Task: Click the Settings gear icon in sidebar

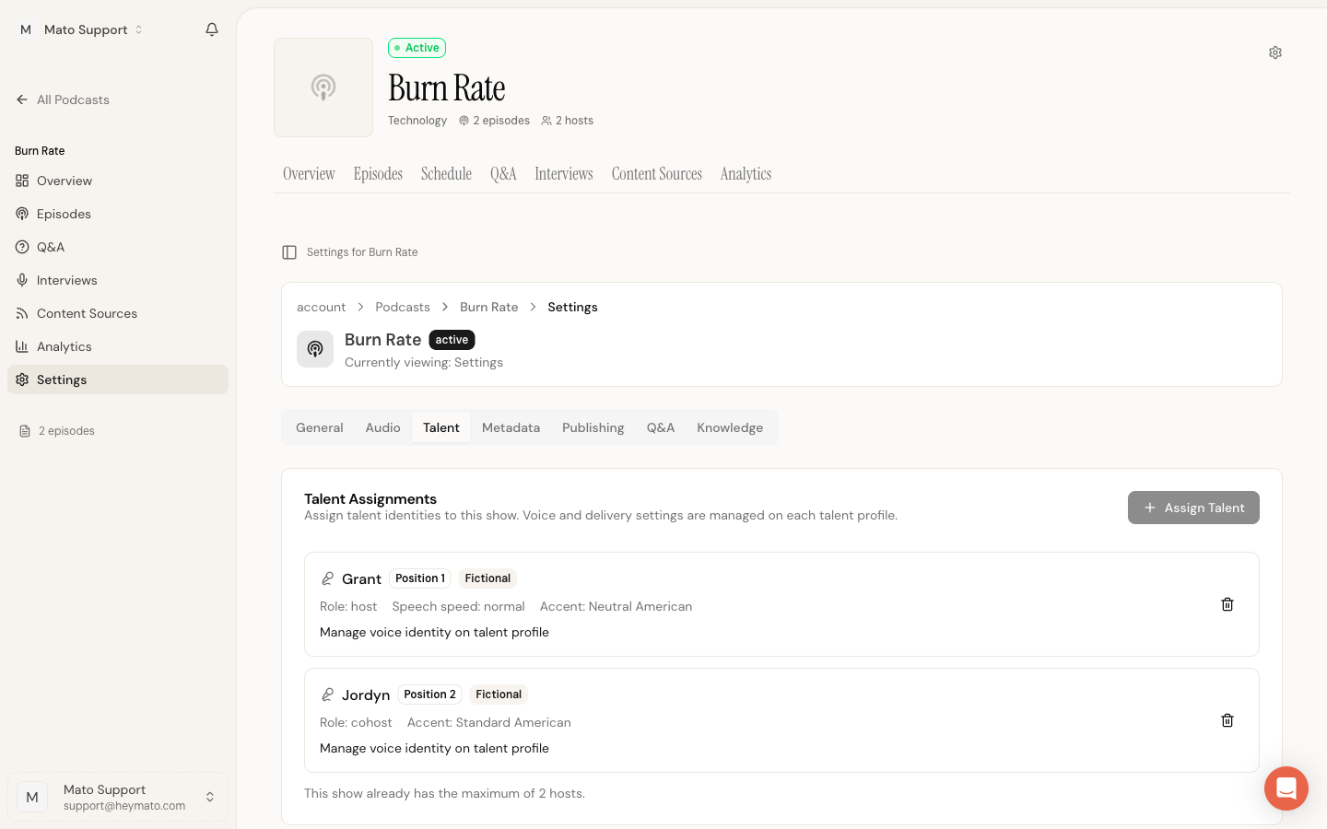Action: 22,379
